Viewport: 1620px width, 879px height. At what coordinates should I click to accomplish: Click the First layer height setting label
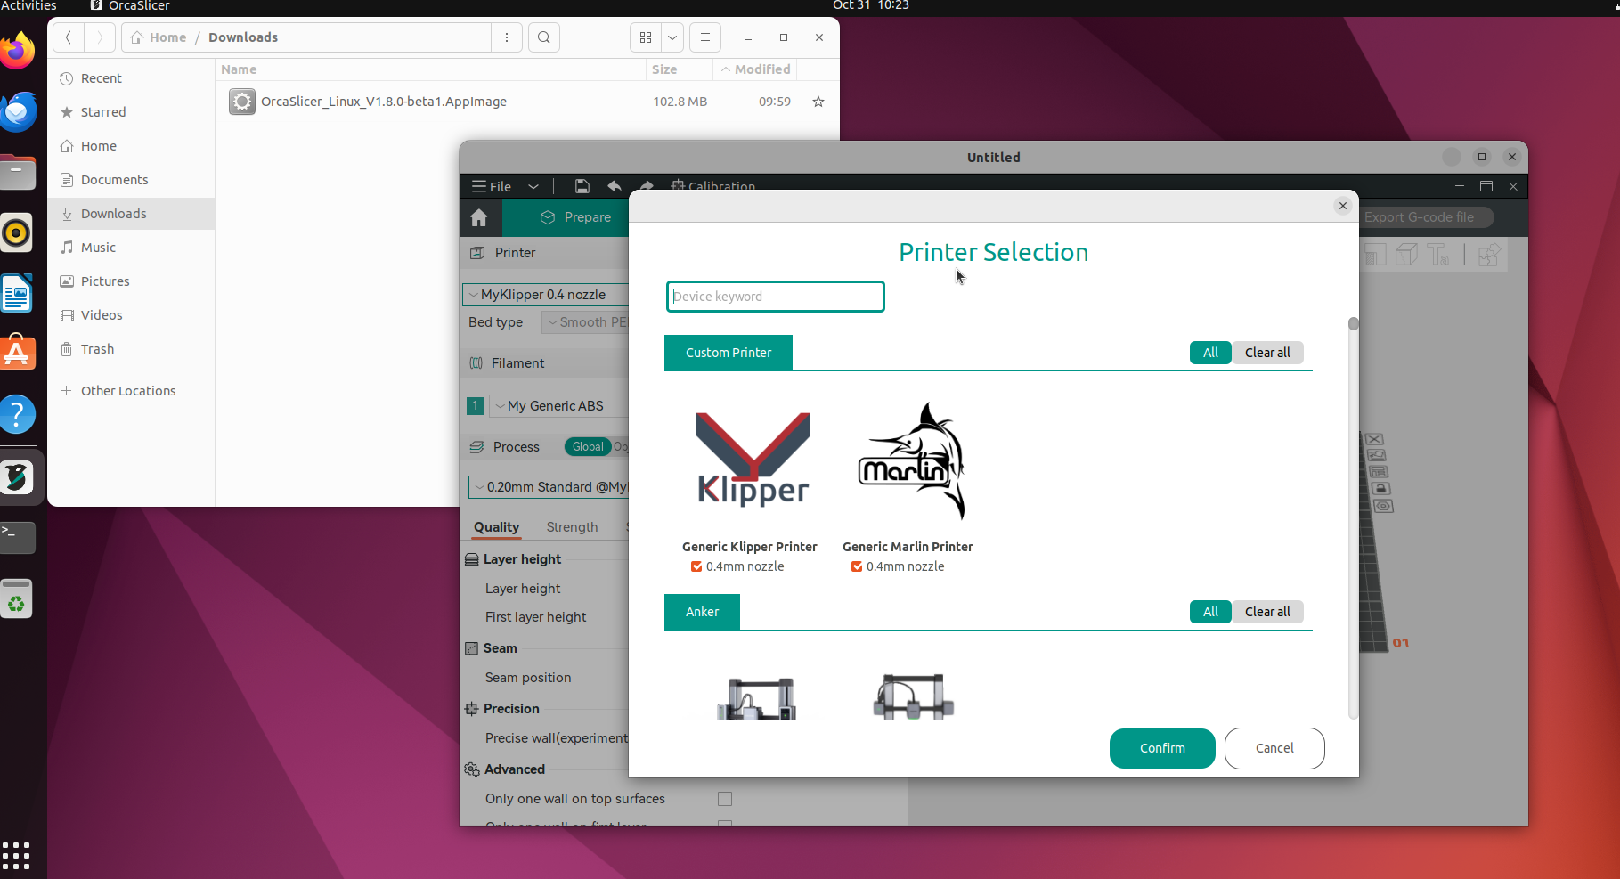tap(535, 617)
